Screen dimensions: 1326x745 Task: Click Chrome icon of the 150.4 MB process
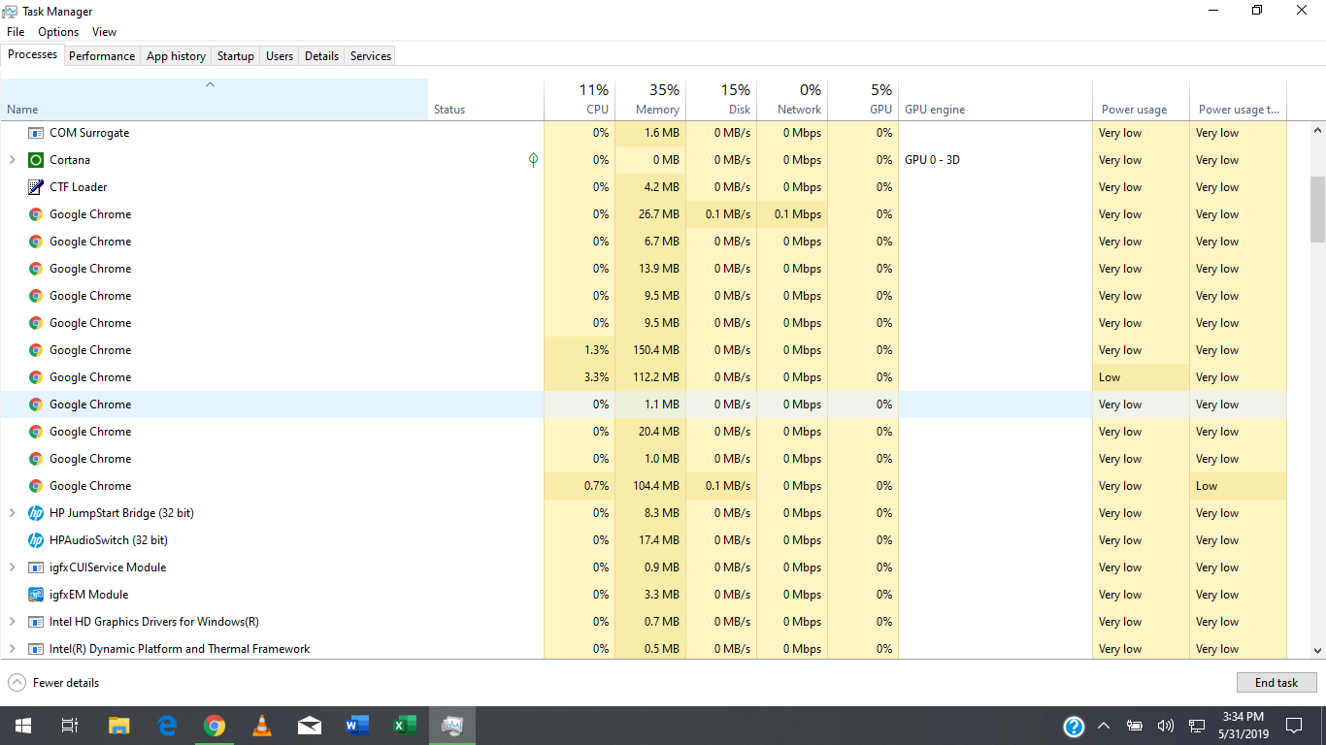(x=36, y=350)
